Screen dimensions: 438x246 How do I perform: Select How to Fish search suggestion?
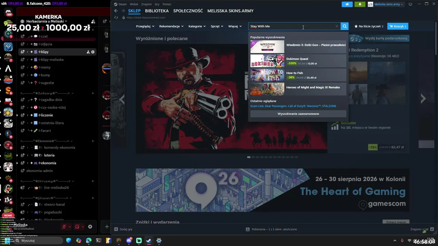pos(298,75)
